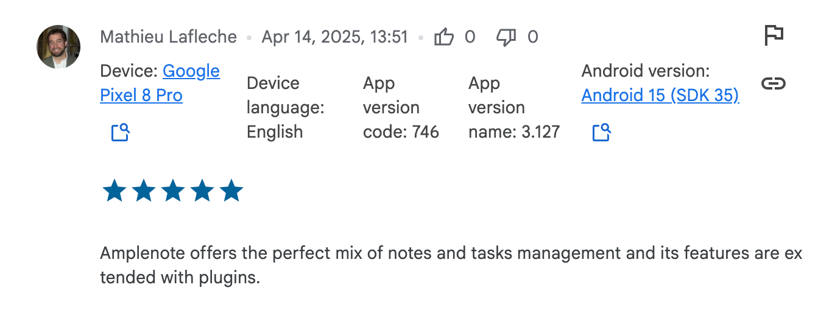Flag Mathieu Lafleche's review
The height and width of the screenshot is (318, 832).
coord(774,35)
